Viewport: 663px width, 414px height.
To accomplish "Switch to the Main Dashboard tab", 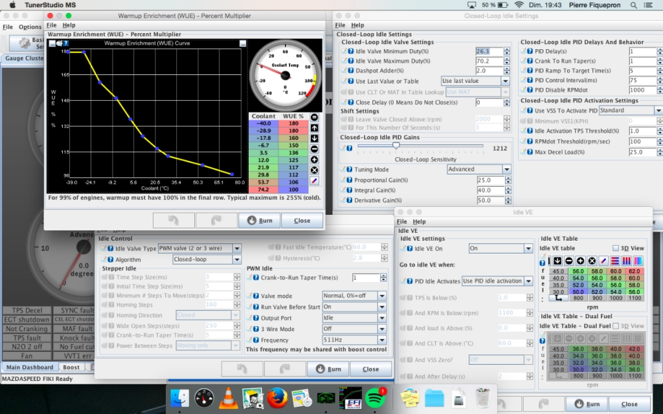I will point(30,367).
